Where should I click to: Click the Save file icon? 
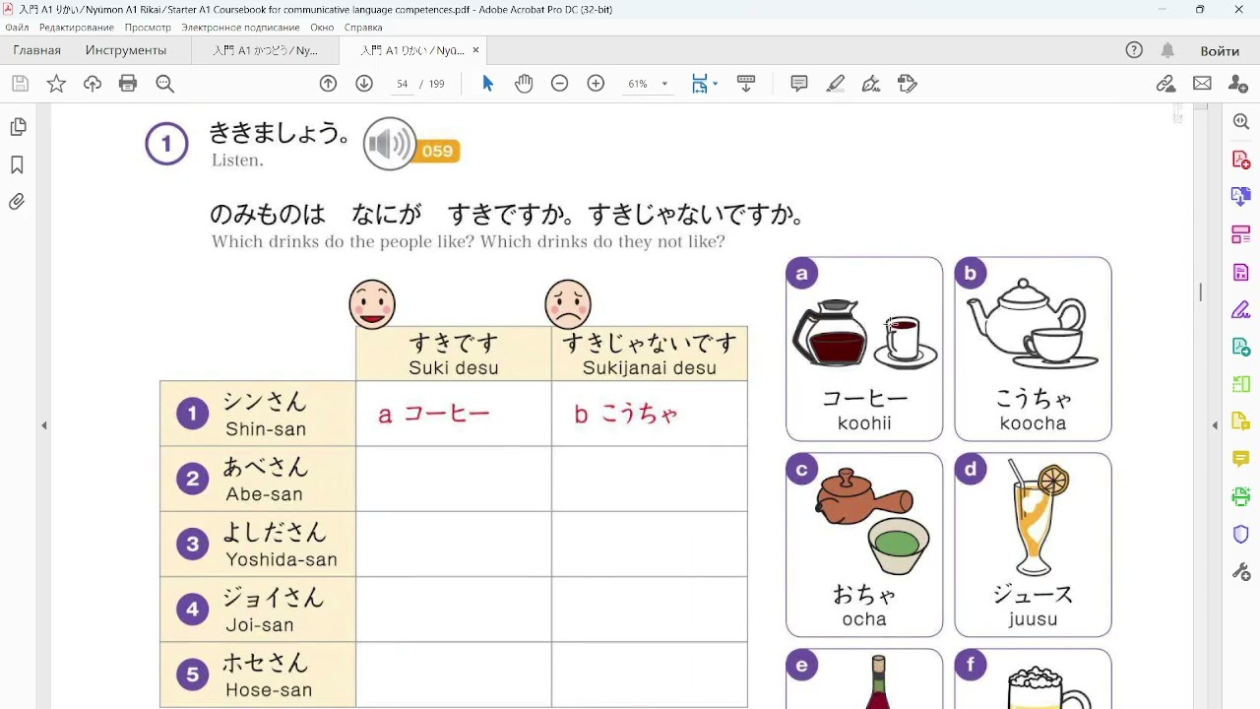pyautogui.click(x=20, y=84)
